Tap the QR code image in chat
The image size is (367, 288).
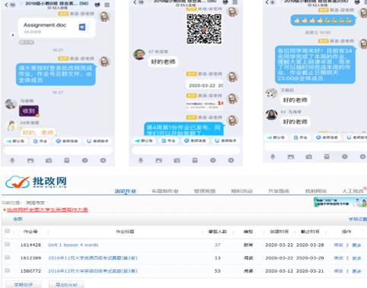204,29
